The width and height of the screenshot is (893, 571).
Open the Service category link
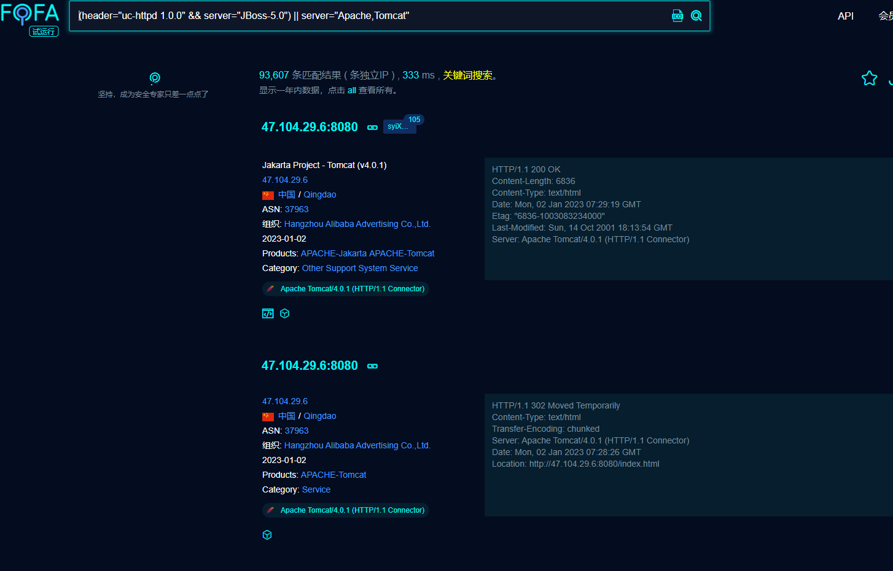coord(316,489)
